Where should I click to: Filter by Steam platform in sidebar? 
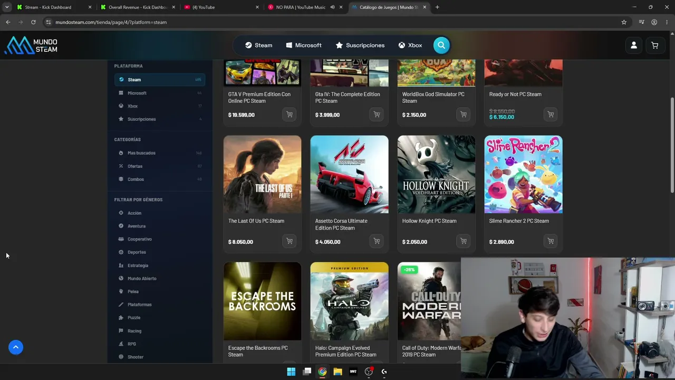click(160, 80)
